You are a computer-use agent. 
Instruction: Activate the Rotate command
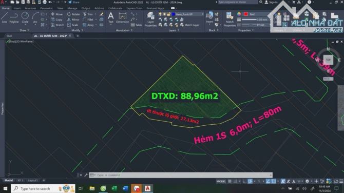(x=73, y=14)
